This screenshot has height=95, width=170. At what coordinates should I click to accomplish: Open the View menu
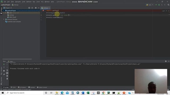click(12, 2)
